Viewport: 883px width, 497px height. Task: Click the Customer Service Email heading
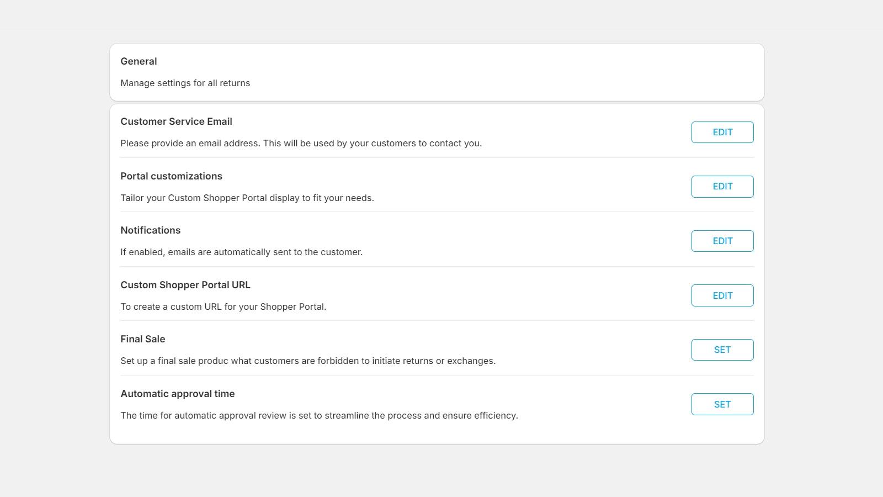coord(176,121)
